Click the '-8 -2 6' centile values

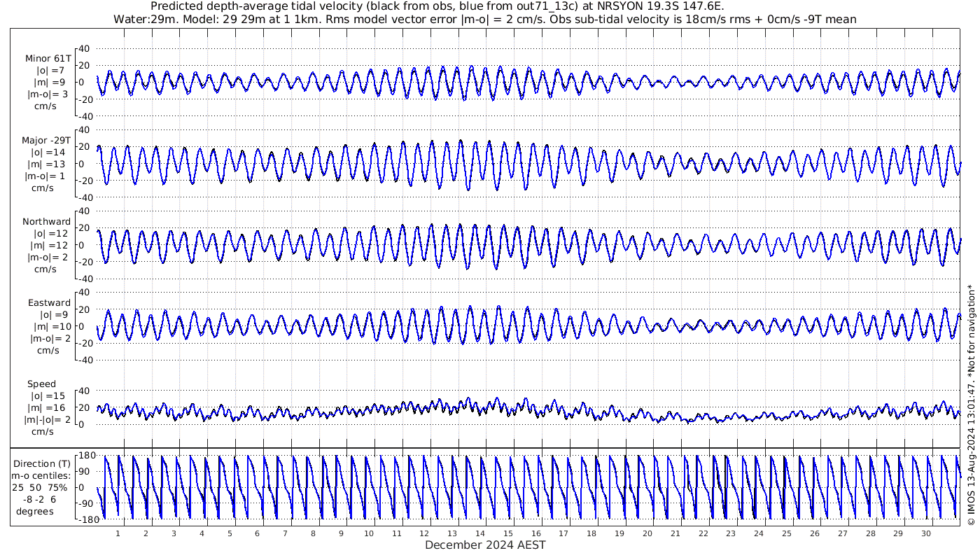click(x=38, y=499)
